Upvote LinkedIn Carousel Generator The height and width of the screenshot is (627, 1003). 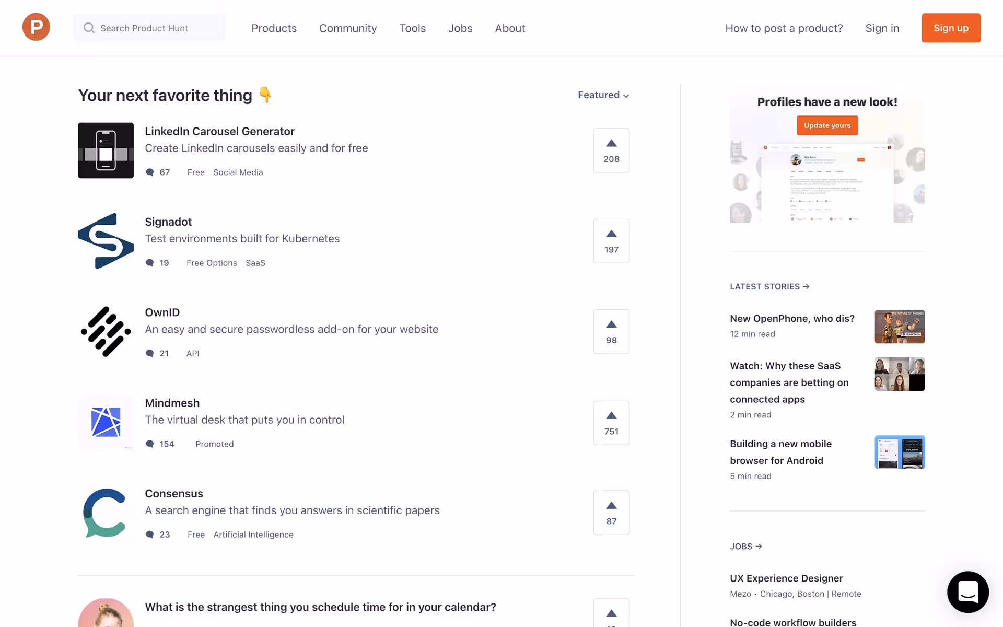[611, 150]
